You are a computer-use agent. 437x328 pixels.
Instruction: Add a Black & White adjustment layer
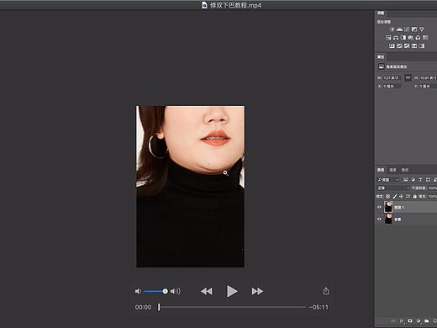tap(403, 38)
